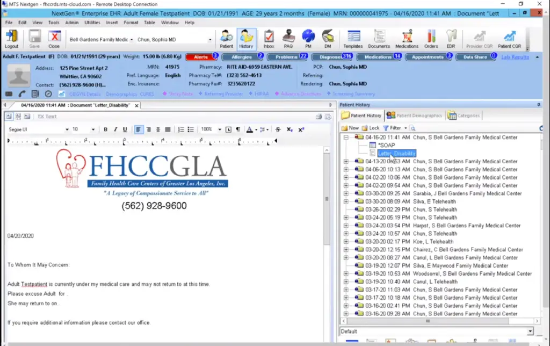550x346 pixels.
Task: Click the Allergies button
Action: click(x=242, y=57)
